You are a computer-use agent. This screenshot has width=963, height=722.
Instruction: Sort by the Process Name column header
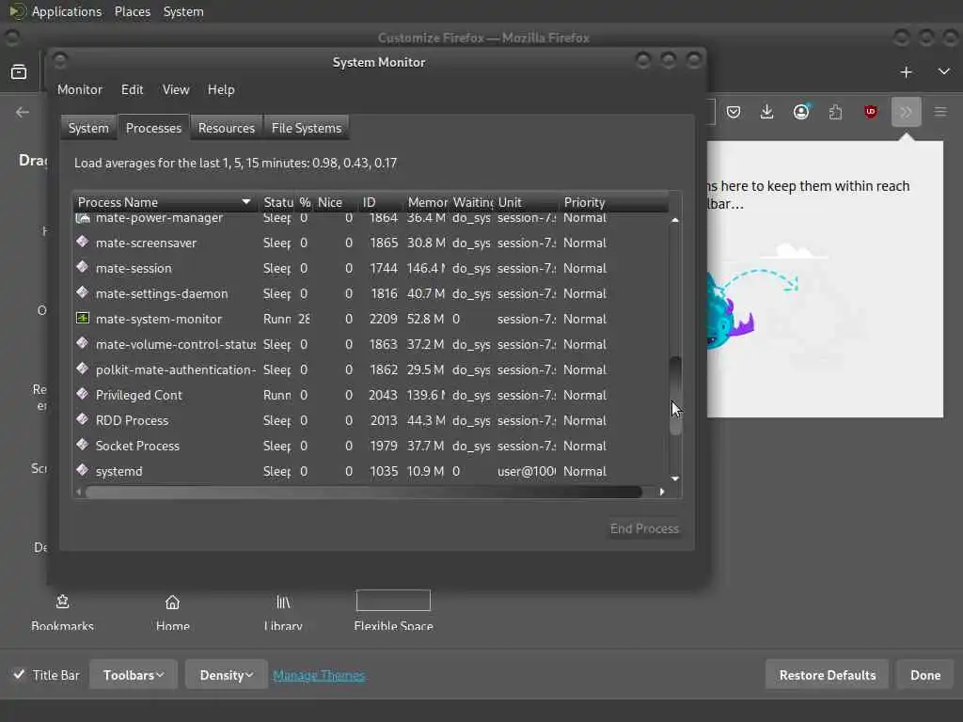[165, 202]
